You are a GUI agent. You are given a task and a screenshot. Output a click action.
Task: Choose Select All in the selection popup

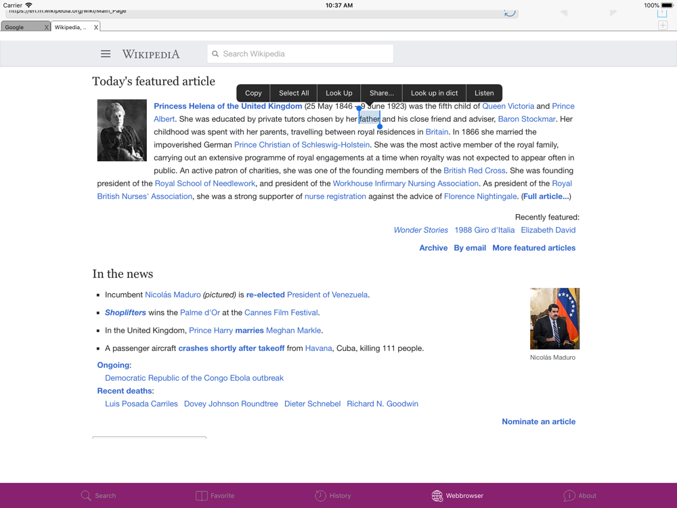(294, 93)
